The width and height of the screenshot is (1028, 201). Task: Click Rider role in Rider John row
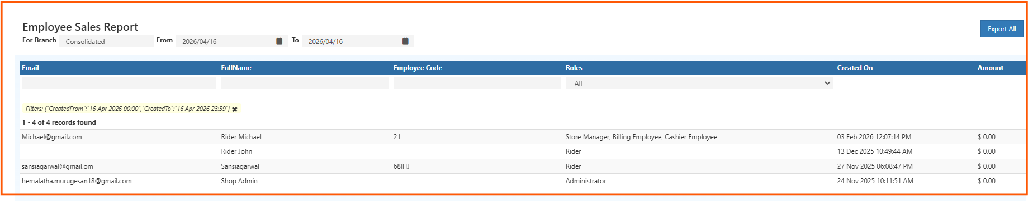point(573,151)
